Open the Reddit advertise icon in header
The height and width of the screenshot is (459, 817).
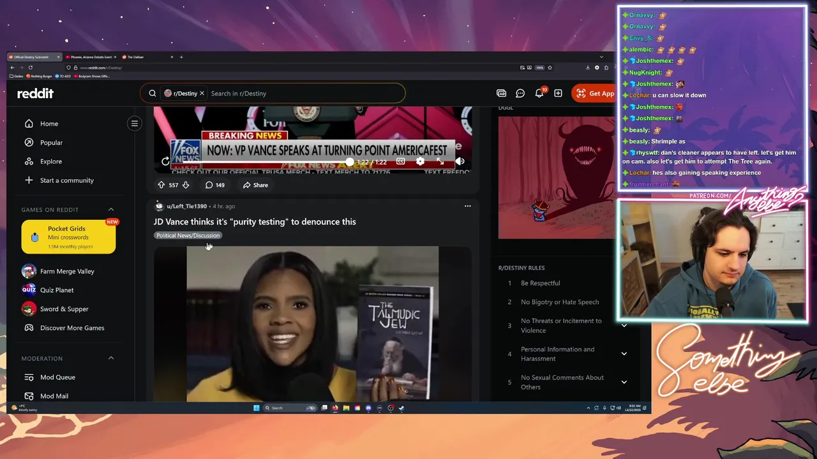[501, 93]
